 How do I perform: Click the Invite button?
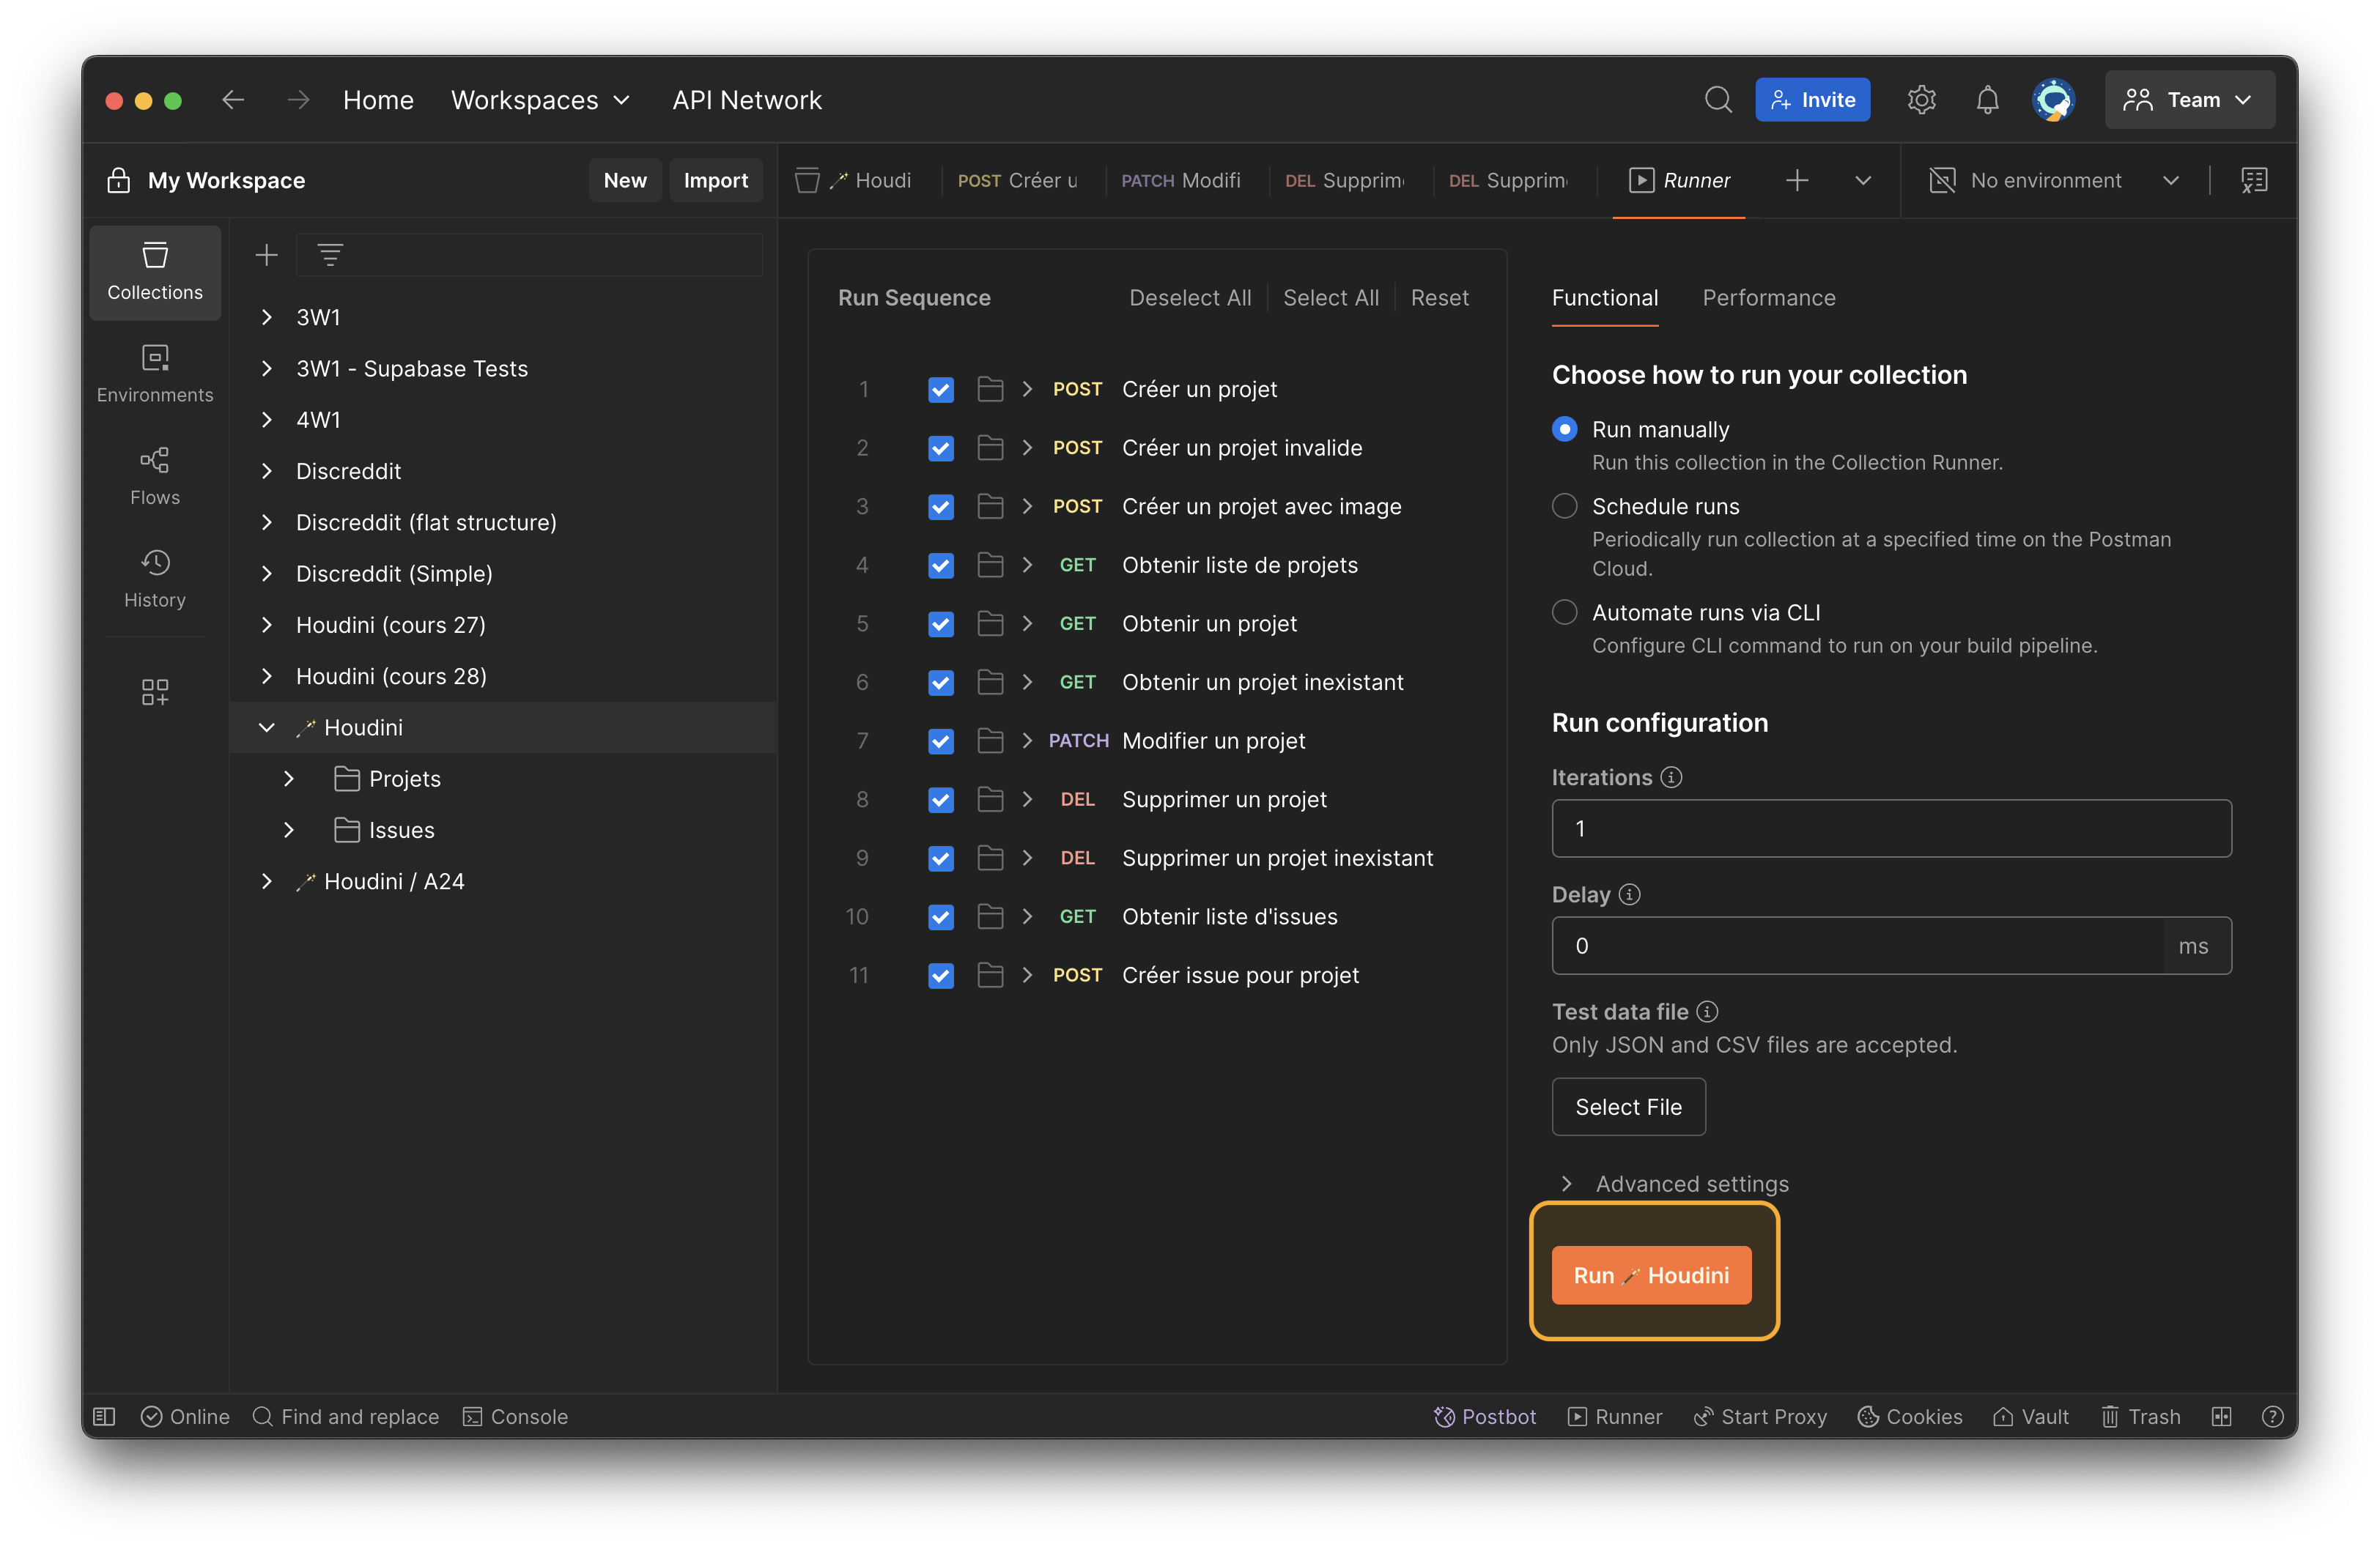1812,100
